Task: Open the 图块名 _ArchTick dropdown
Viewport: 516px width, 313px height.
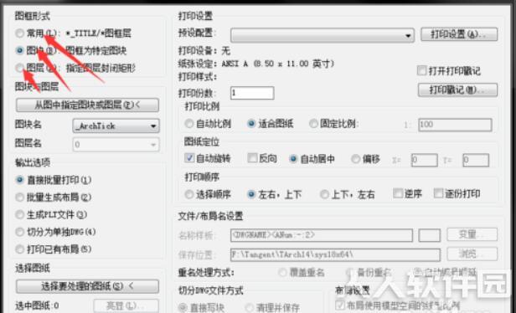Action: [x=116, y=126]
